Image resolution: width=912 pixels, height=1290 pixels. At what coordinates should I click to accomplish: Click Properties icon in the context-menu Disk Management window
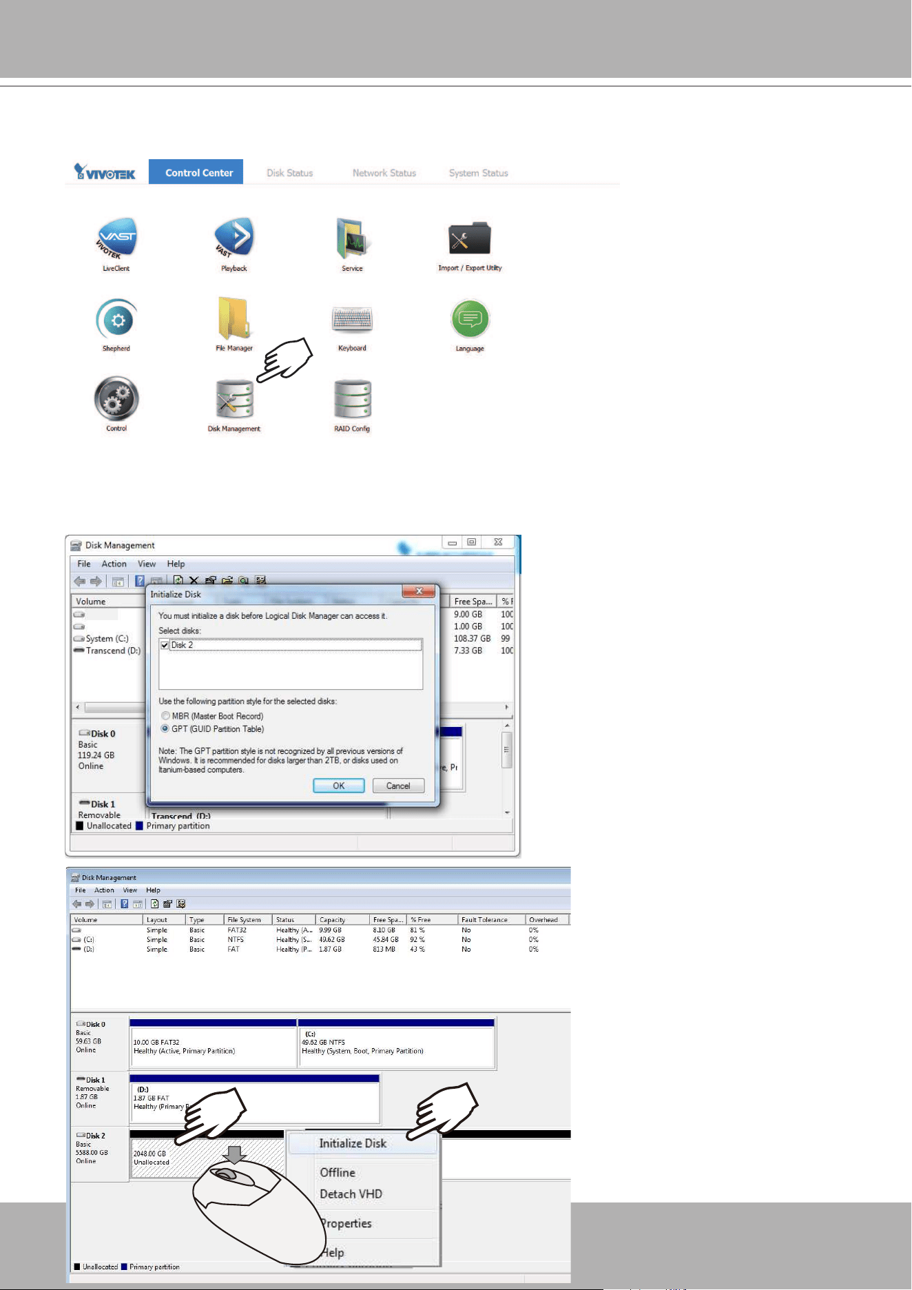click(x=167, y=904)
